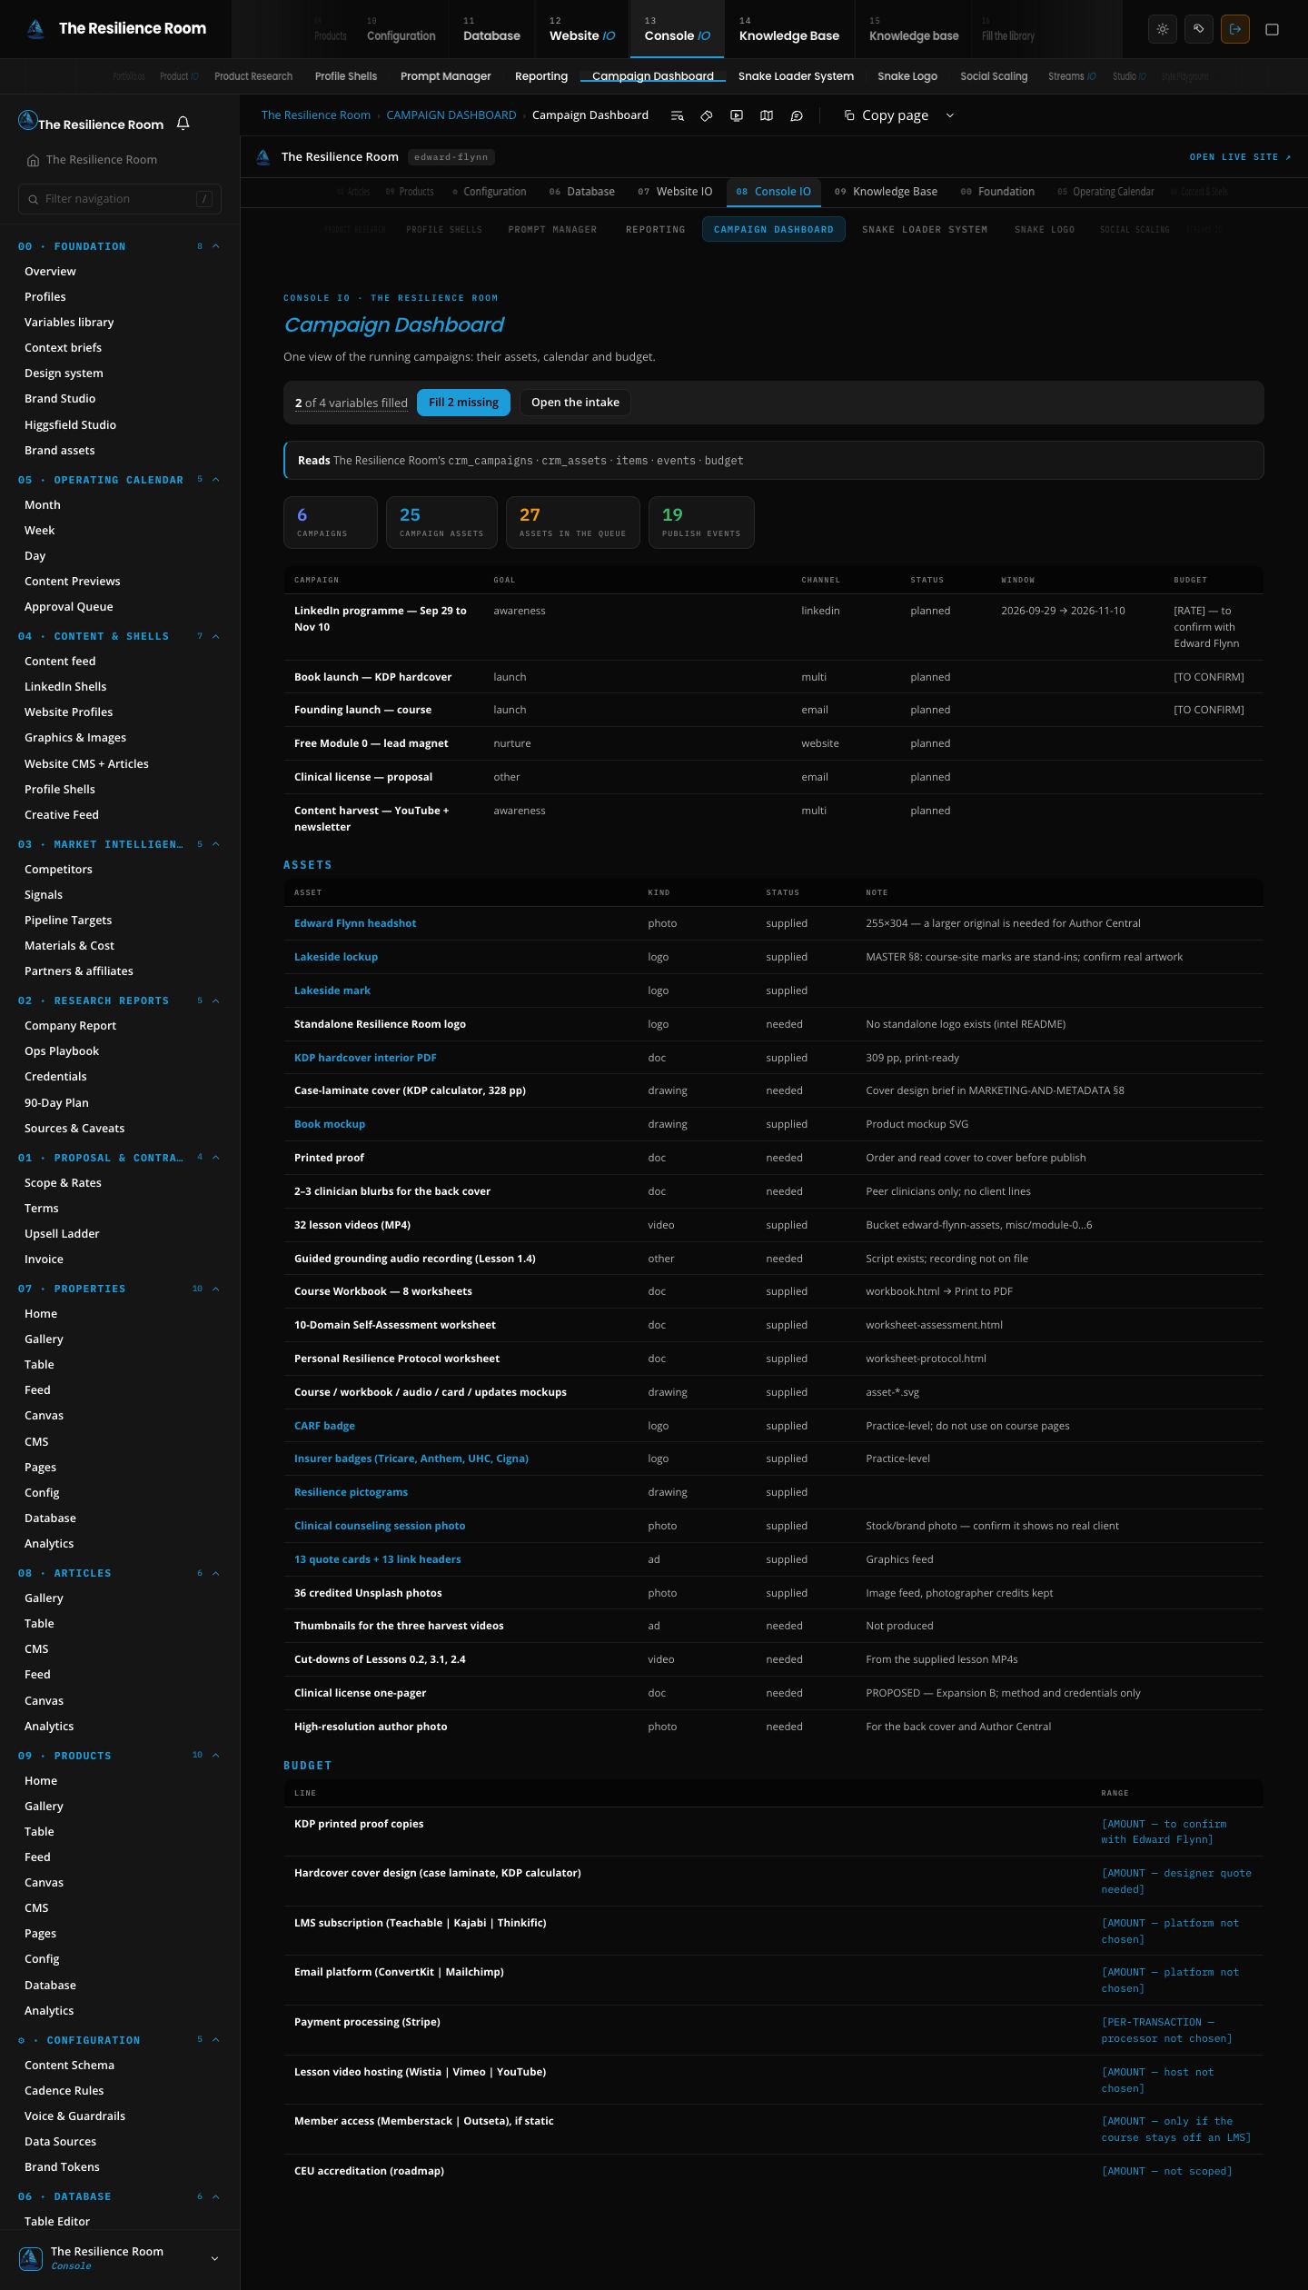
Task: Open the Copy page dropdown arrow
Action: click(x=950, y=115)
